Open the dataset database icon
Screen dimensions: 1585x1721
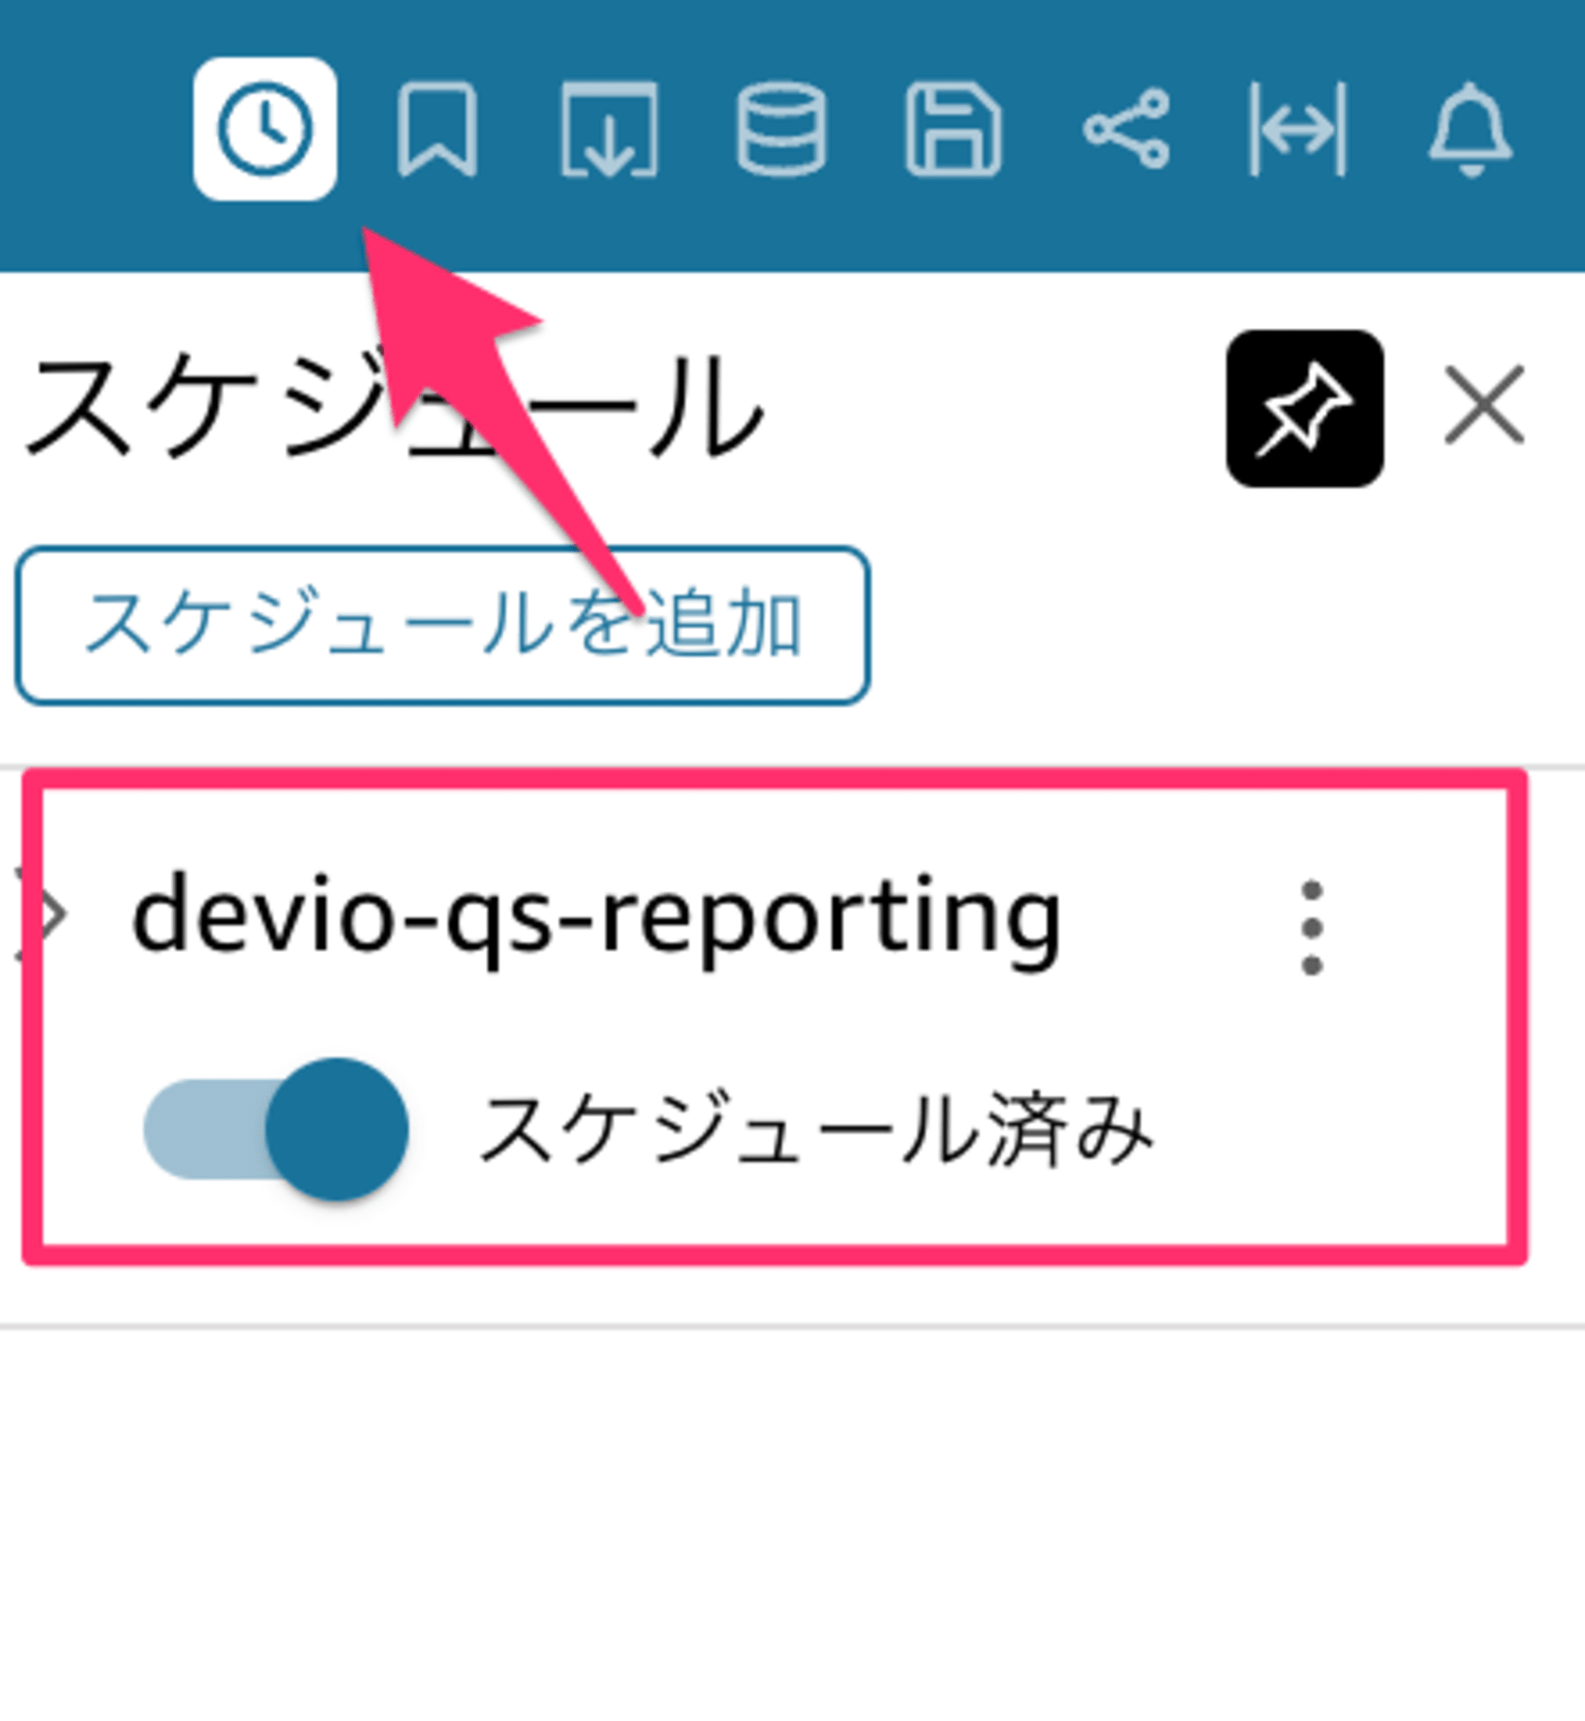click(x=781, y=129)
